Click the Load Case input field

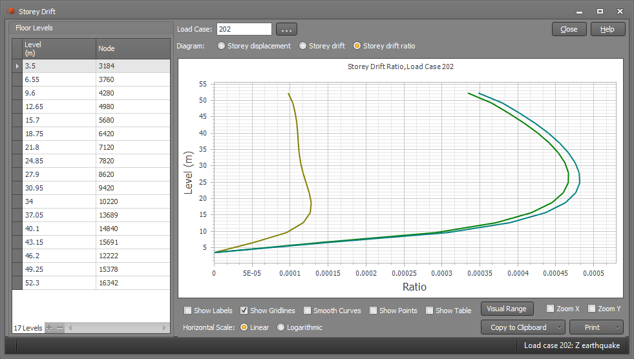tap(244, 29)
